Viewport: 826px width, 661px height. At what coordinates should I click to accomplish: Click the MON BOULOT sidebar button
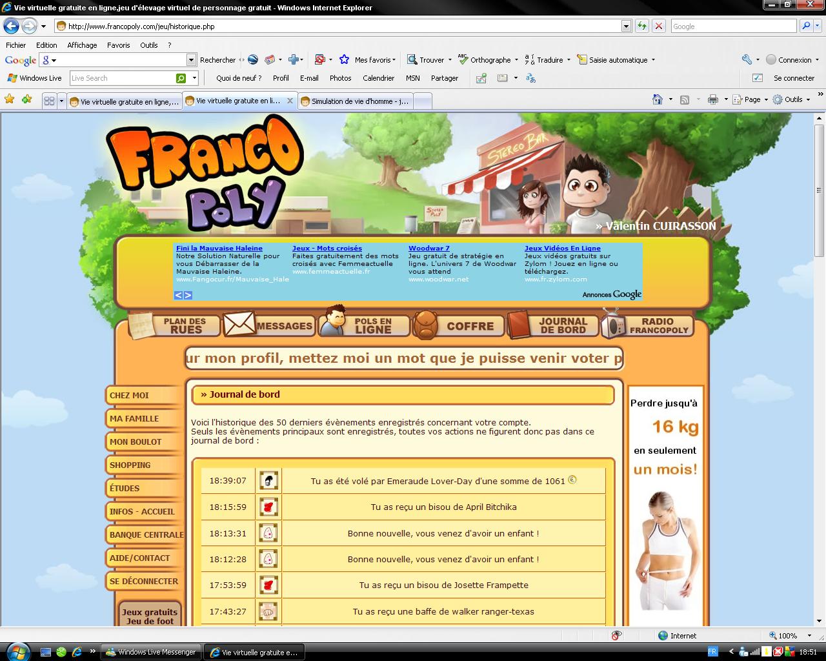[x=145, y=442]
